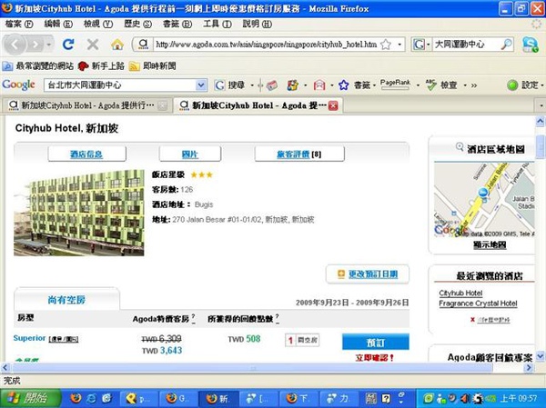The width and height of the screenshot is (546, 408).
Task: Click the browser Back arrow button
Action: tap(15, 45)
